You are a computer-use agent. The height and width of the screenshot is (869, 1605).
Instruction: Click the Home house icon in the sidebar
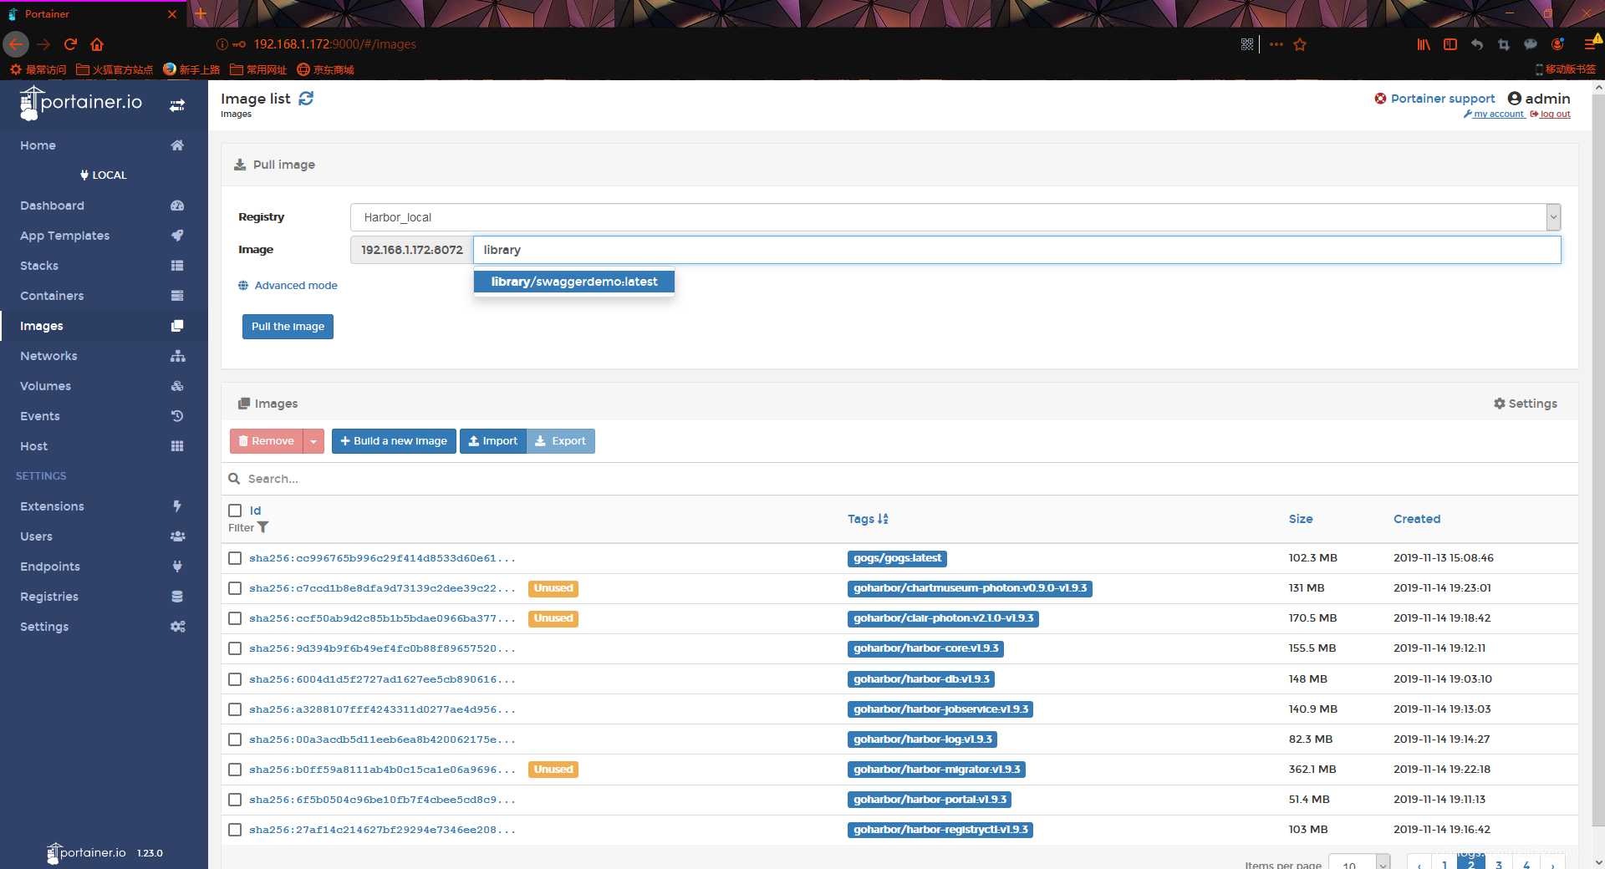pyautogui.click(x=177, y=145)
